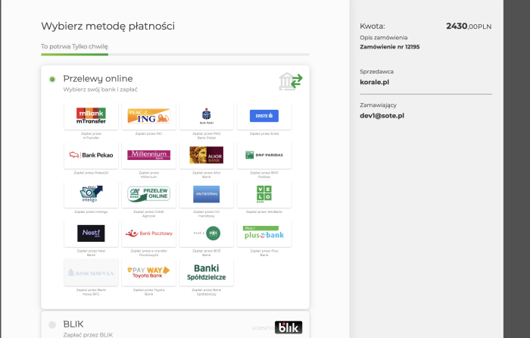Click the Zapłać przez VeloBank caption
This screenshot has width=530, height=338.
pos(264,211)
